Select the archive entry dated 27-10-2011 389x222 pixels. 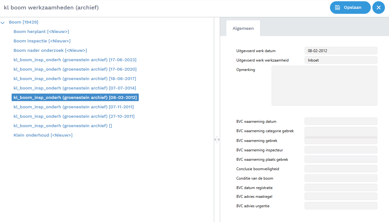(x=74, y=116)
